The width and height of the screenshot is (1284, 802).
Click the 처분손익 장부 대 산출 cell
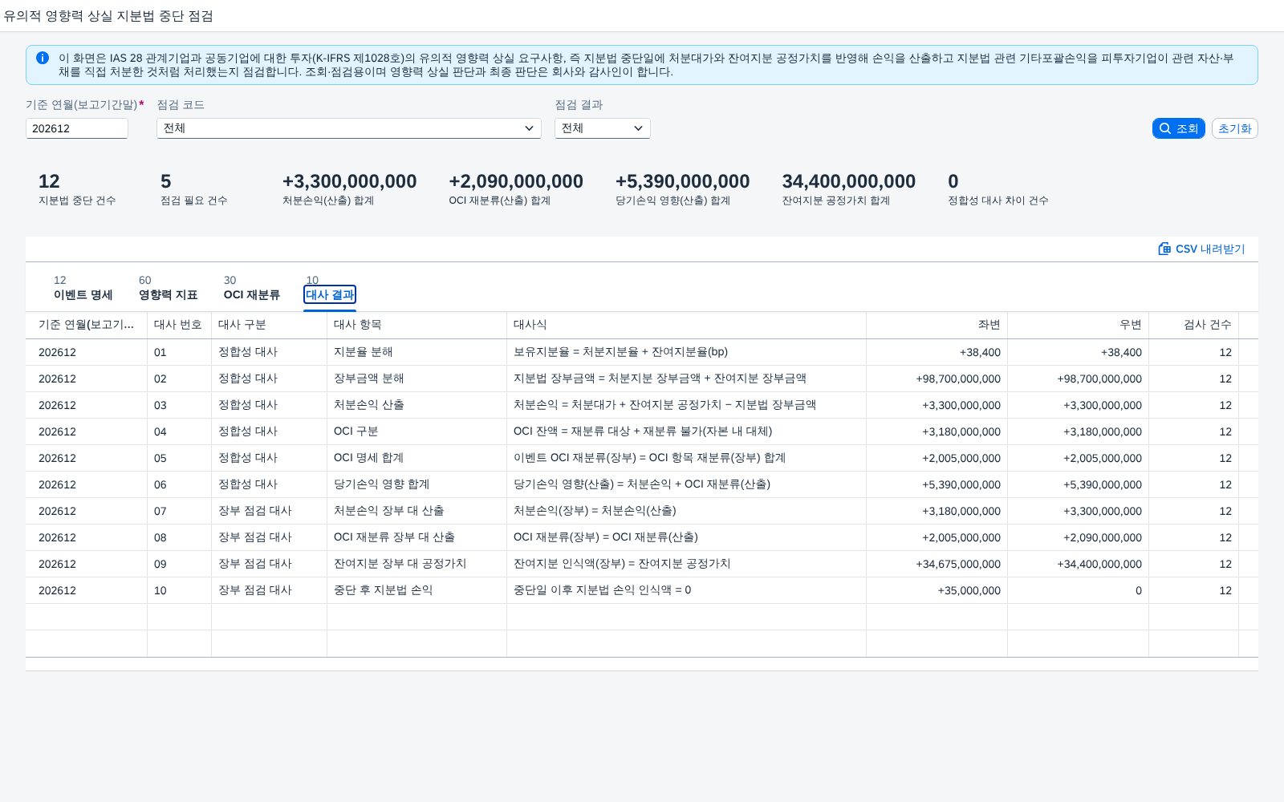(416, 511)
